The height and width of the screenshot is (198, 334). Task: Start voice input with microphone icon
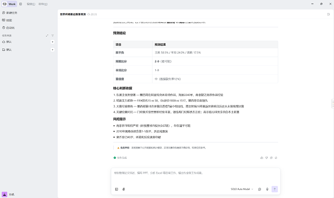coord(267,189)
